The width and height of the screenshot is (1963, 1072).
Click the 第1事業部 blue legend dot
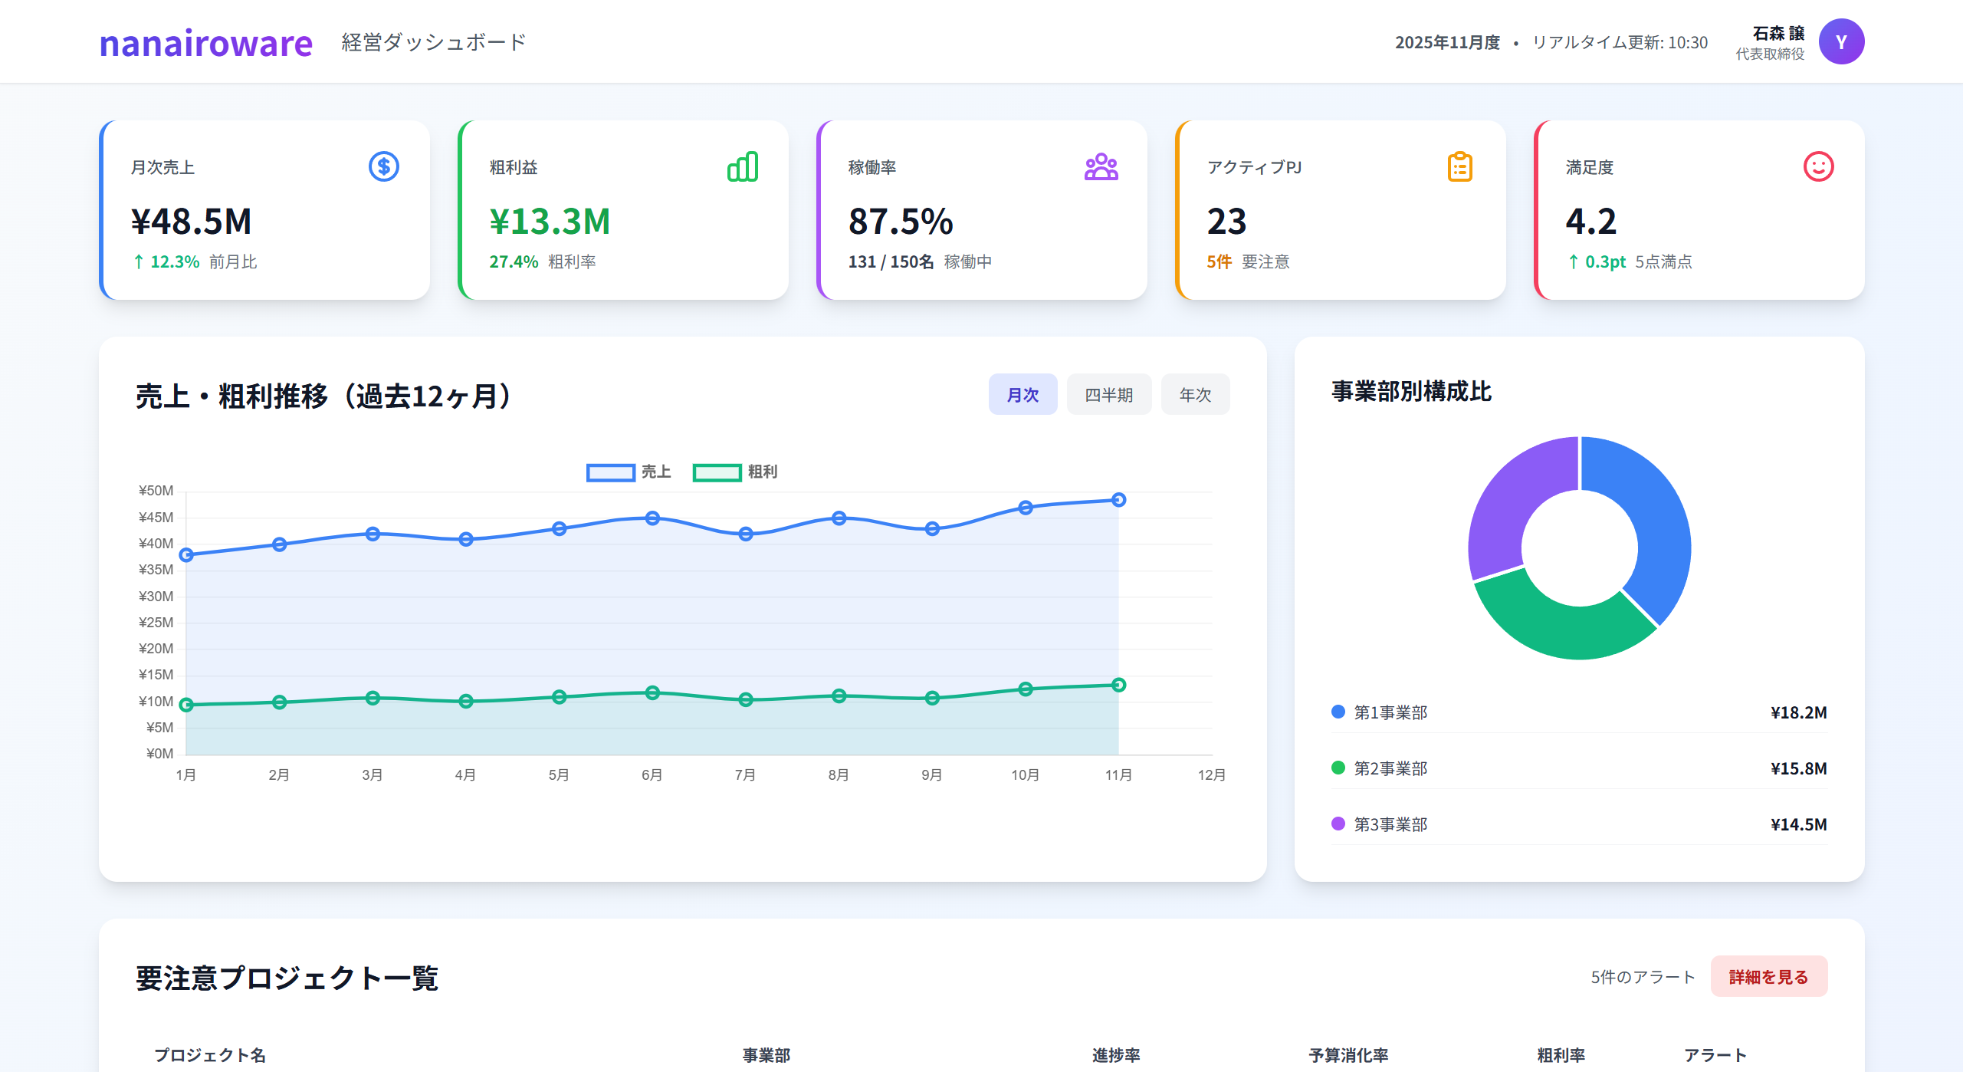(1337, 712)
